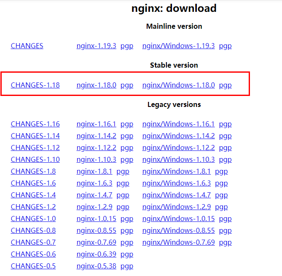Download nginx/Windows-1.10.3
Image resolution: width=282 pixels, height=276 pixels.
point(178,160)
